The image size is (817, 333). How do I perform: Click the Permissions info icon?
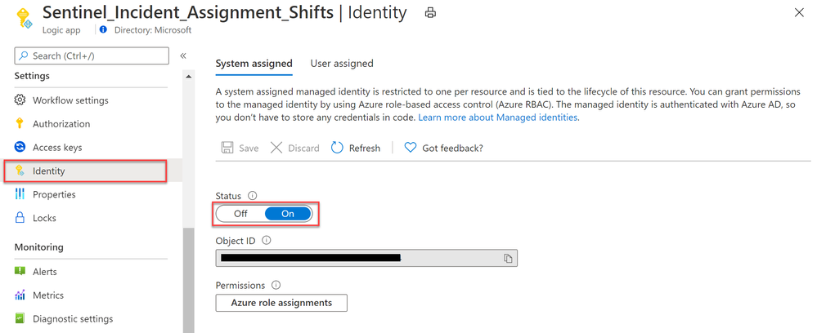(x=276, y=285)
